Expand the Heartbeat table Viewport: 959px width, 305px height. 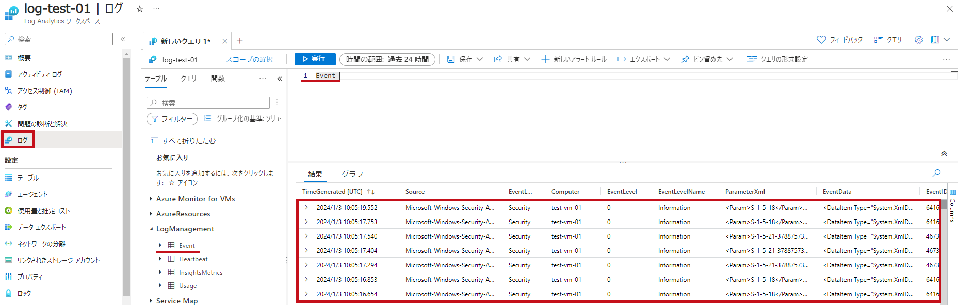(160, 259)
